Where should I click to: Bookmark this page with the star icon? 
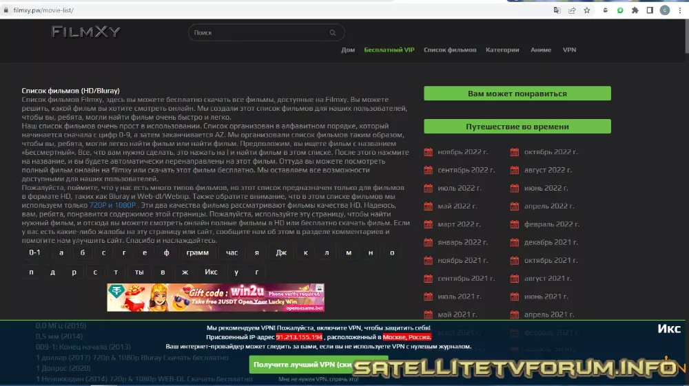[x=587, y=10]
